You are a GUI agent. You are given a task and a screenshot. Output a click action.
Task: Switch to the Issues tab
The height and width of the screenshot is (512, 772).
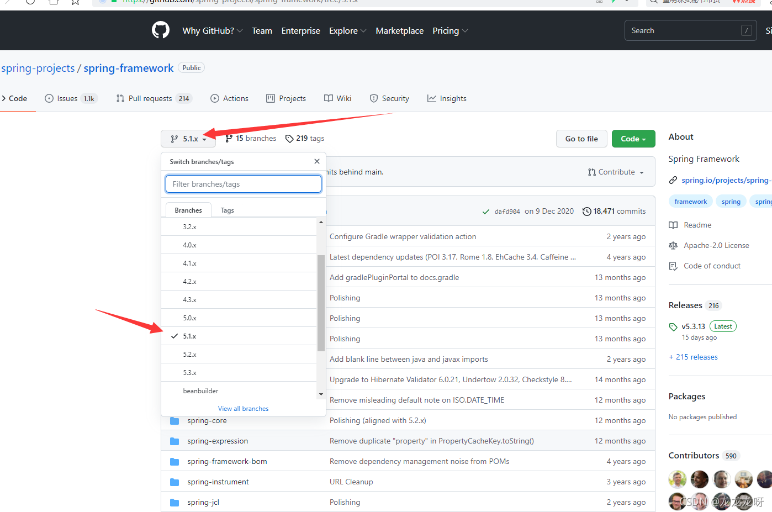point(71,98)
